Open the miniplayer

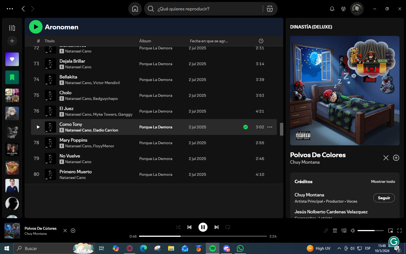(390, 231)
